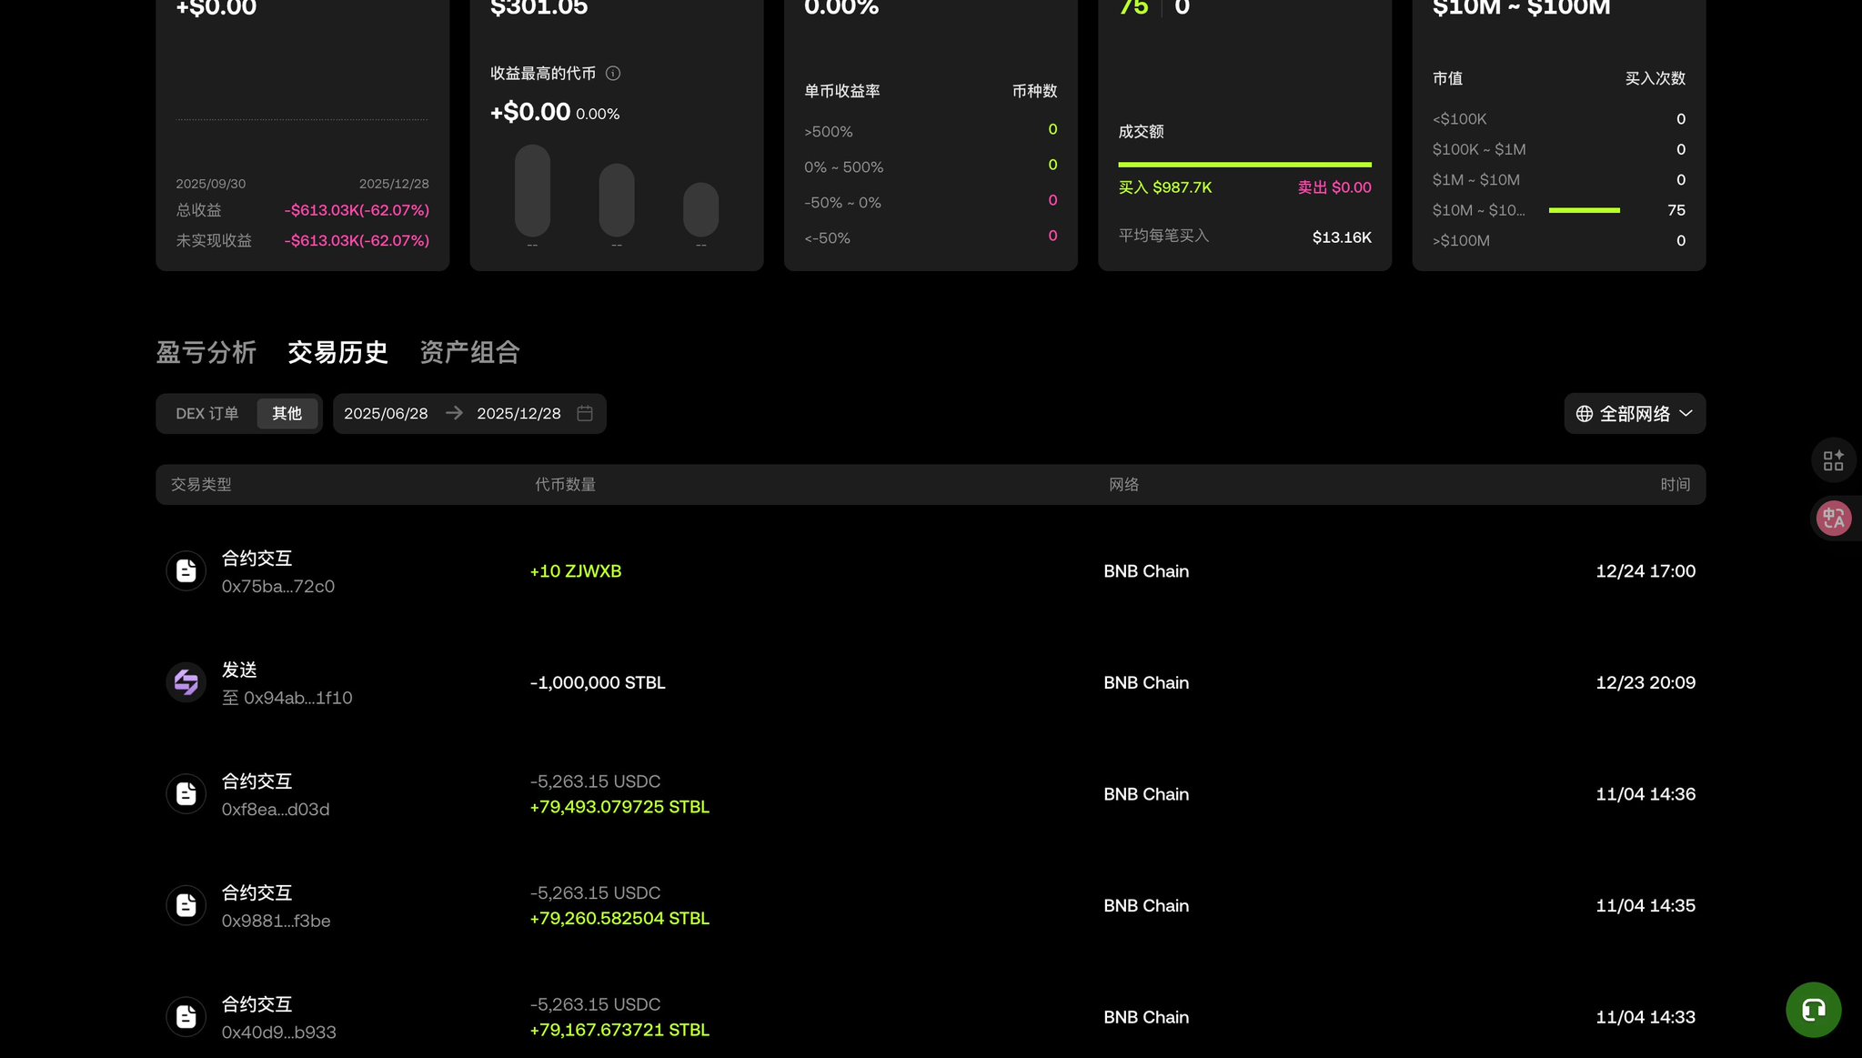This screenshot has height=1058, width=1862.
Task: Click the chevron arrow of 全部网络
Action: coord(1686,414)
